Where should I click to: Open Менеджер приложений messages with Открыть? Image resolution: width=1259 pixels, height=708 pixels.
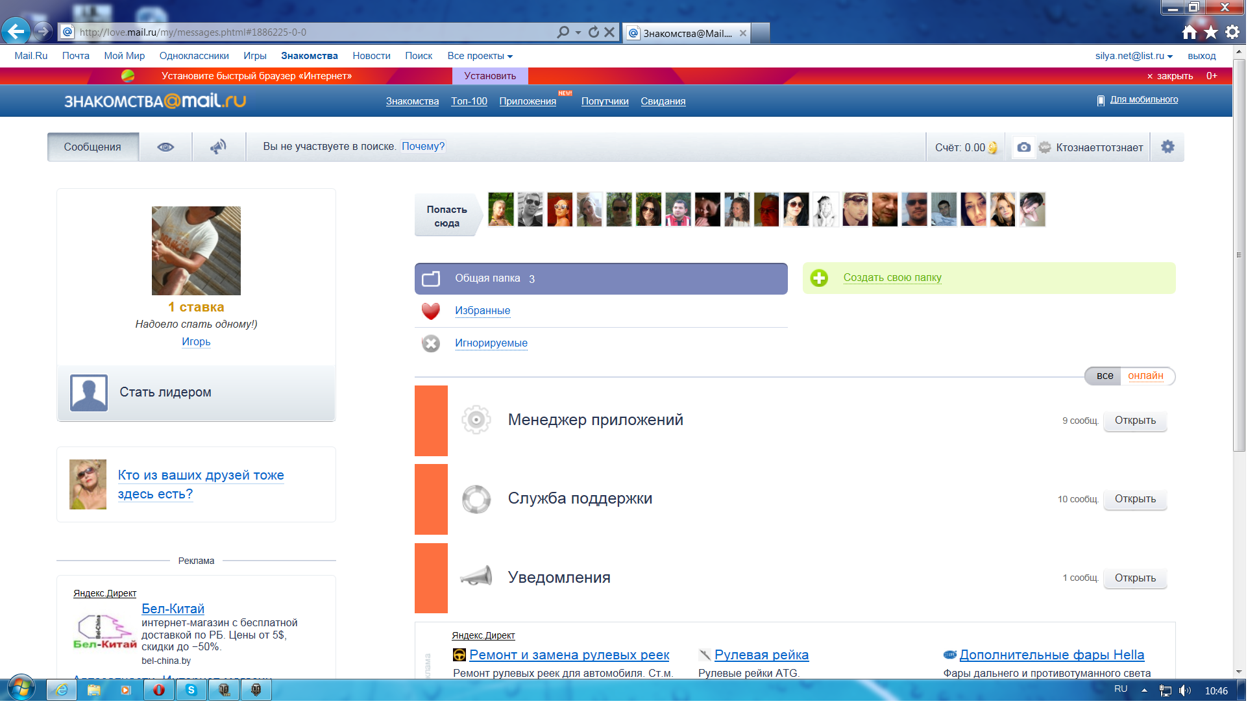coord(1135,421)
